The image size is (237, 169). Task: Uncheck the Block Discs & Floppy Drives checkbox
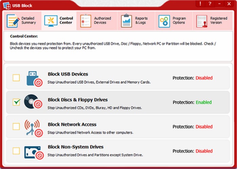click(x=16, y=102)
